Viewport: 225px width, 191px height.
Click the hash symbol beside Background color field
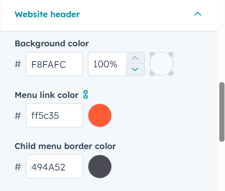point(18,64)
